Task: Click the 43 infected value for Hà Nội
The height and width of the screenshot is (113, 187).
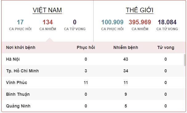Action: click(126, 59)
